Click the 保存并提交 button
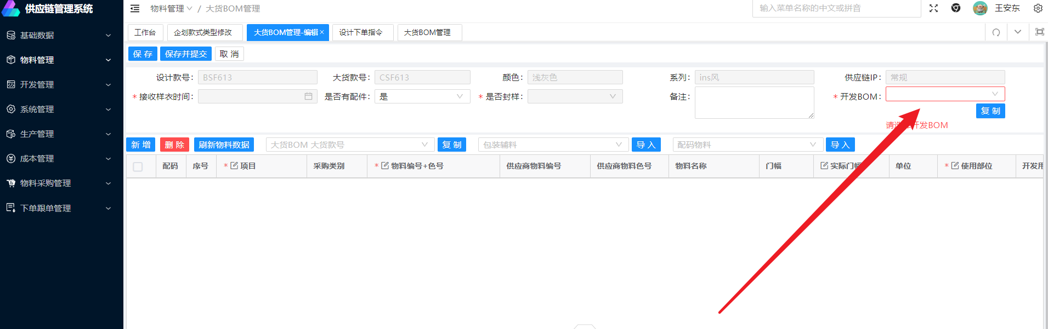 tap(186, 54)
